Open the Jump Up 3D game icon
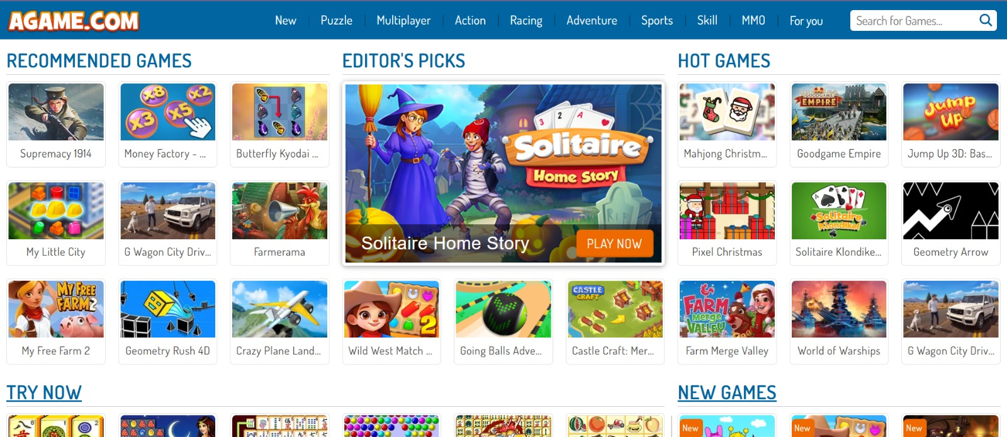This screenshot has width=1007, height=437. click(950, 112)
